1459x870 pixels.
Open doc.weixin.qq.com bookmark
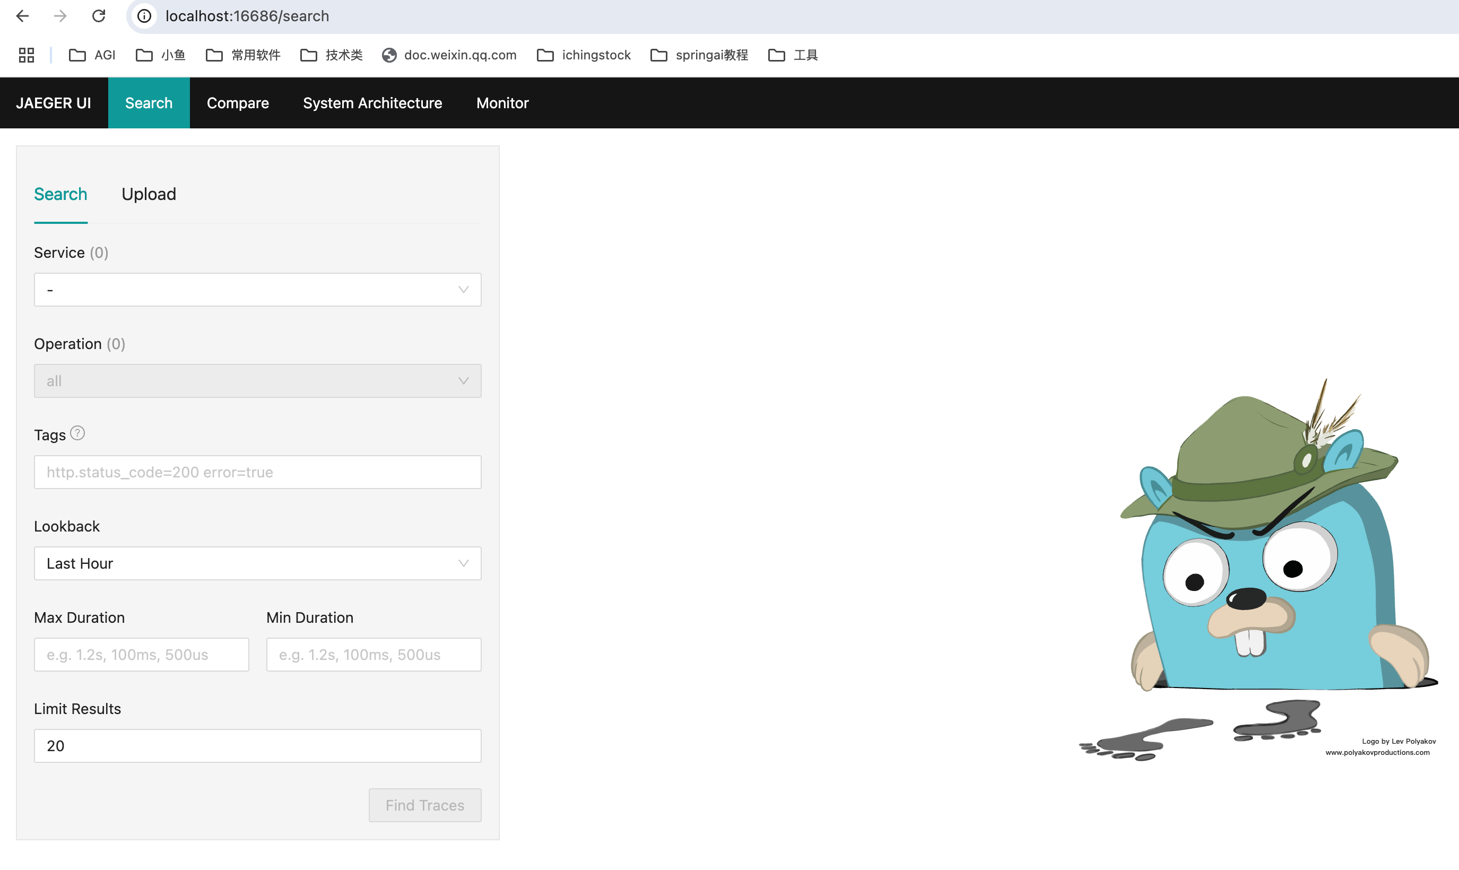(x=449, y=55)
